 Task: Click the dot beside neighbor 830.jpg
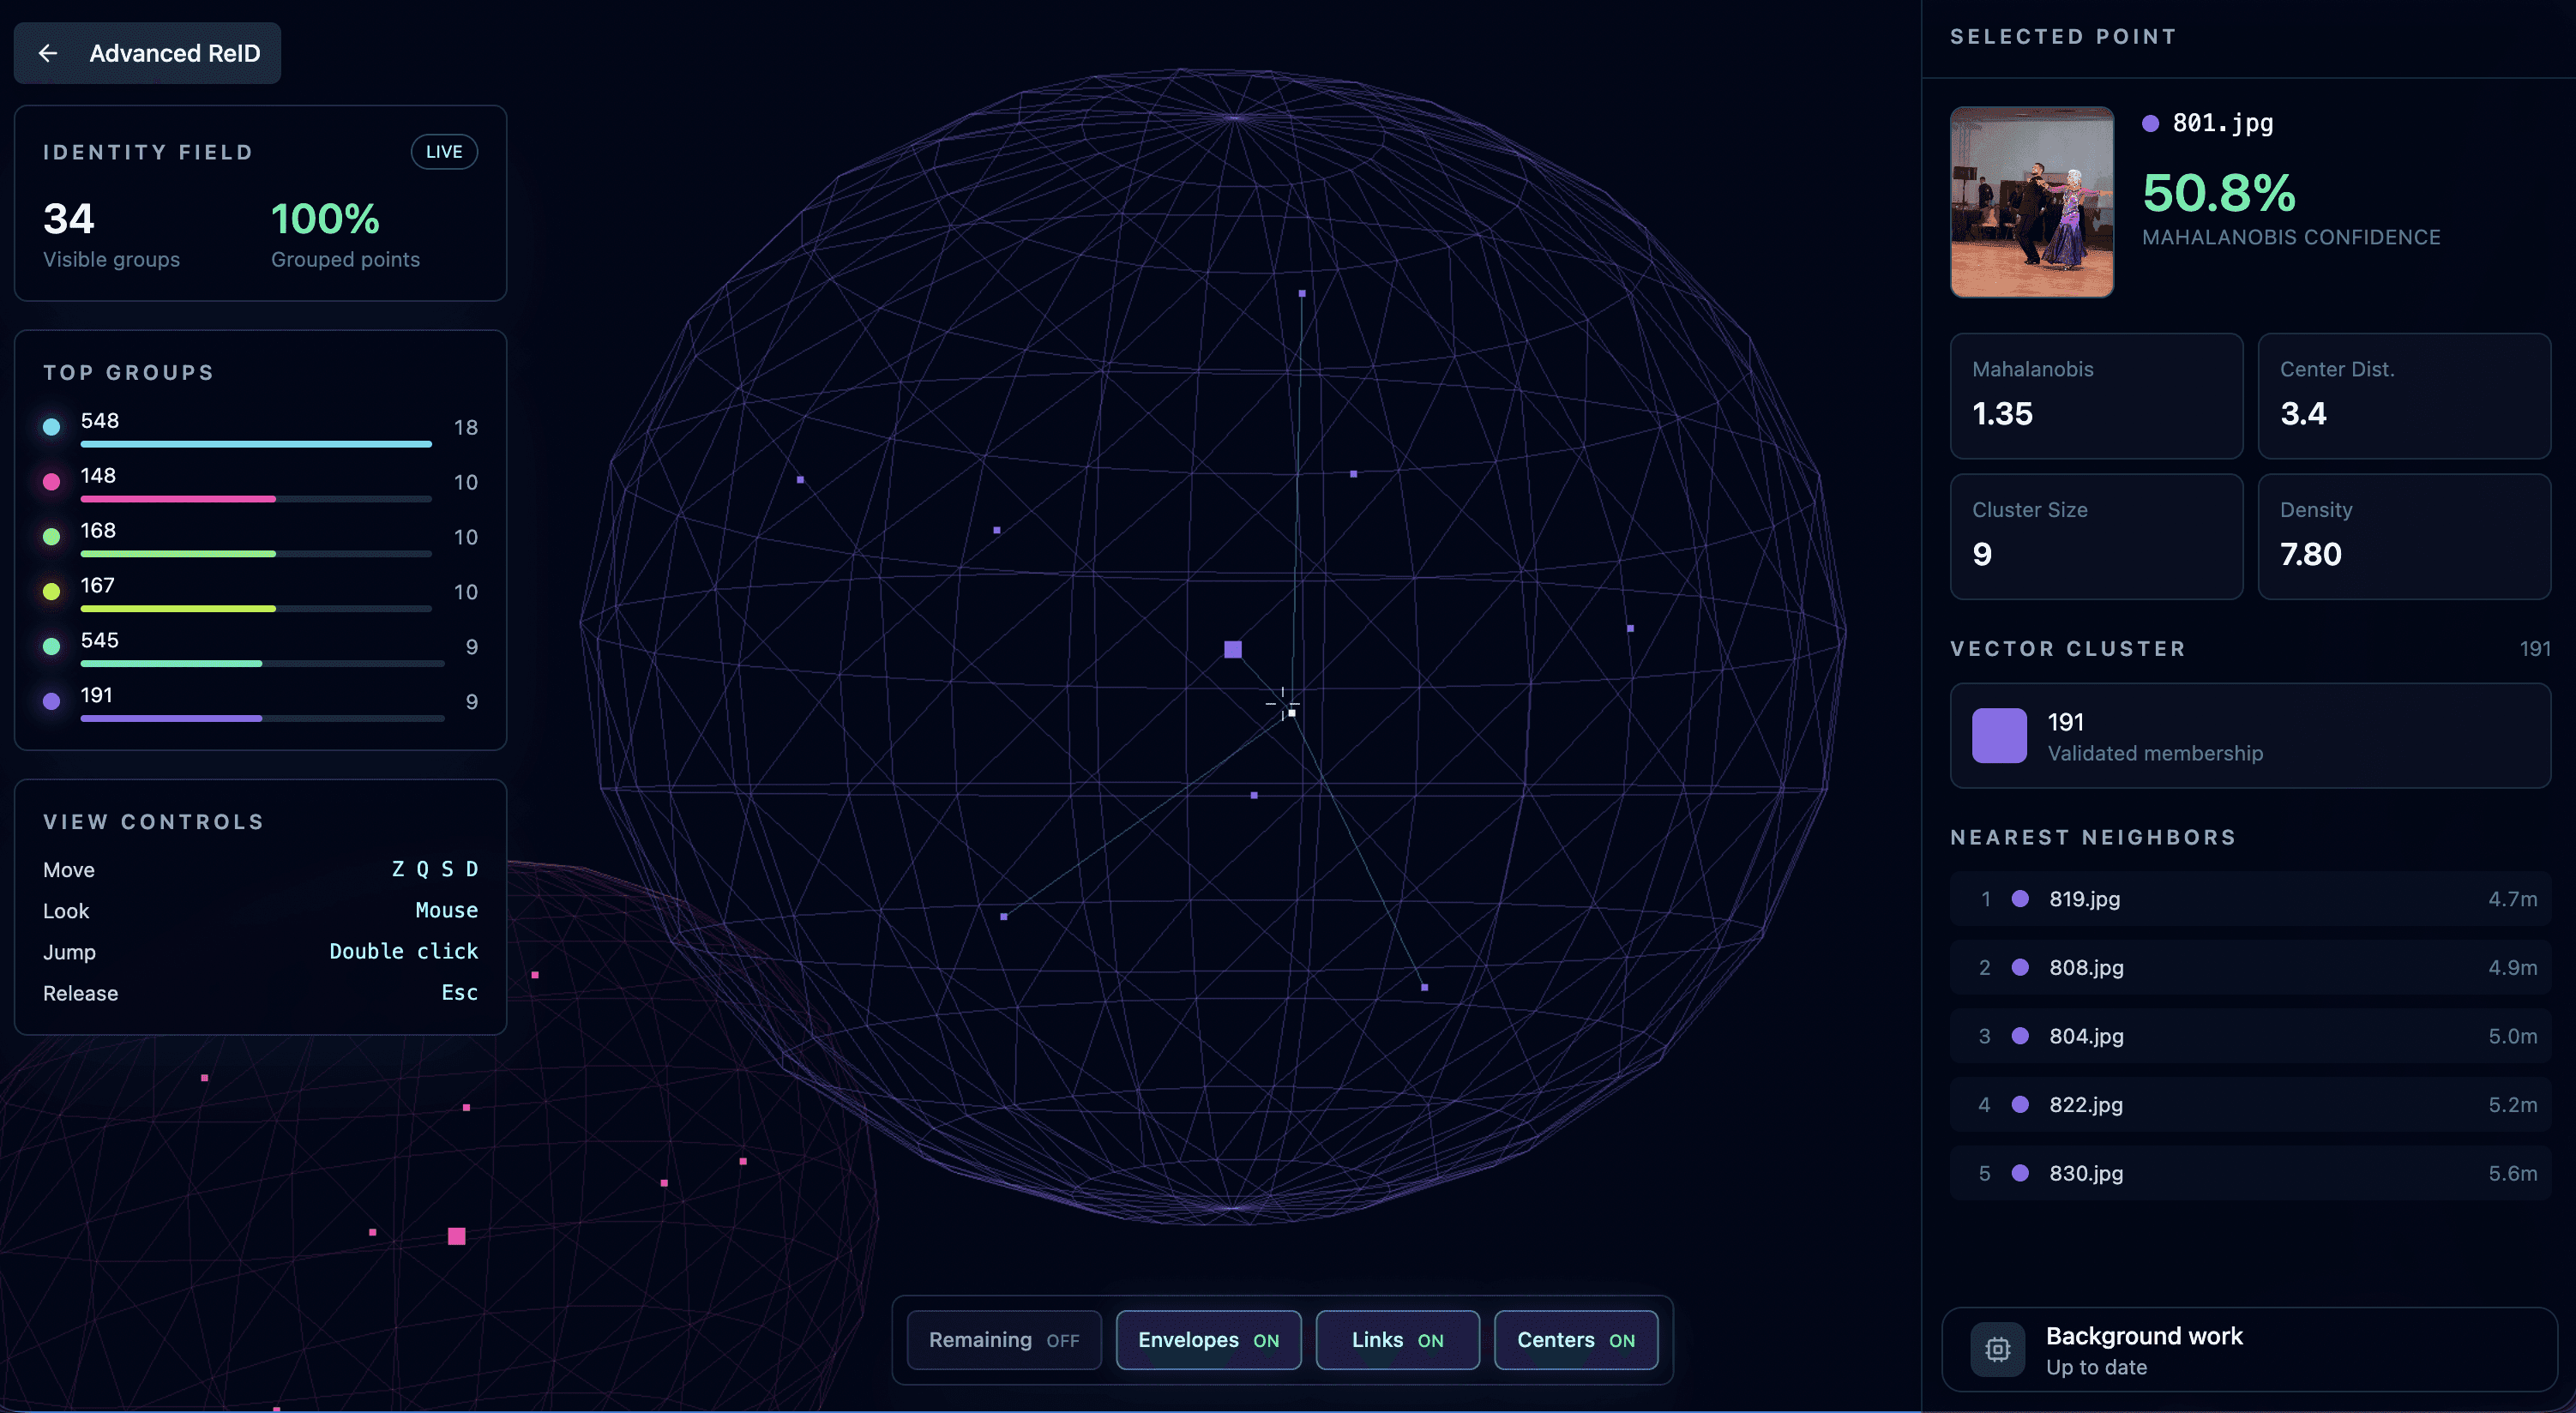[x=2020, y=1173]
